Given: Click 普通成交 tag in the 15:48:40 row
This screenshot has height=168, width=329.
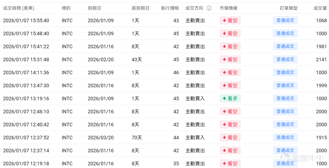Looking at the screenshot, I should click(285, 33).
